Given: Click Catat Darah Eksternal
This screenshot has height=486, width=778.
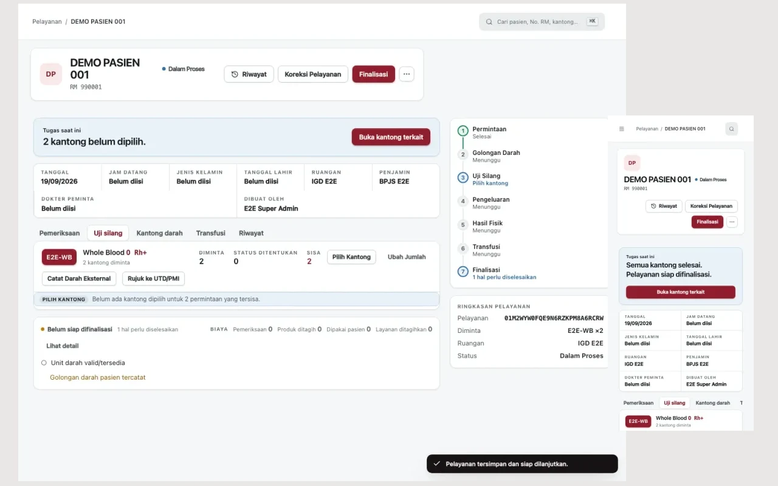Looking at the screenshot, I should click(x=79, y=278).
